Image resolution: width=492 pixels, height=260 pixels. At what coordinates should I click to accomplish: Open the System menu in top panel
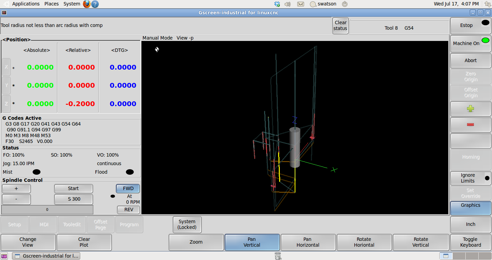coord(72,4)
